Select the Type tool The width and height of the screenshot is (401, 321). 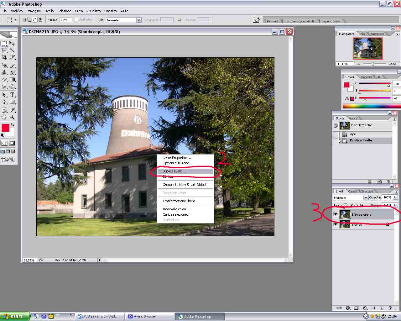tap(12, 95)
